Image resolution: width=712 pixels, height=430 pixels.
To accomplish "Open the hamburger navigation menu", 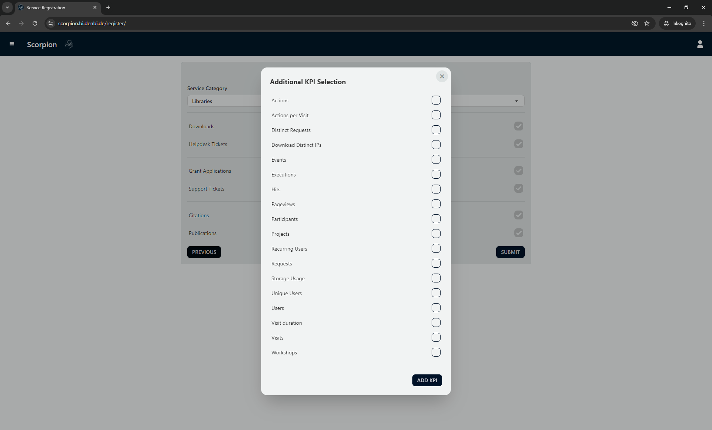I will (12, 44).
